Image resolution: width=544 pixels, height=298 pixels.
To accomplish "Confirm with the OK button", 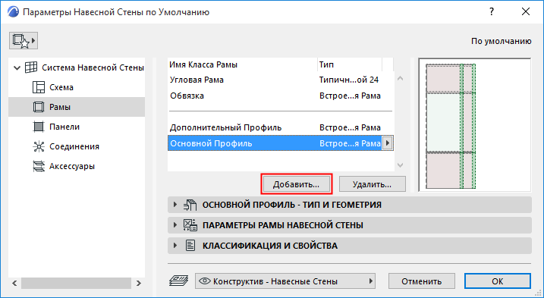I will 498,281.
